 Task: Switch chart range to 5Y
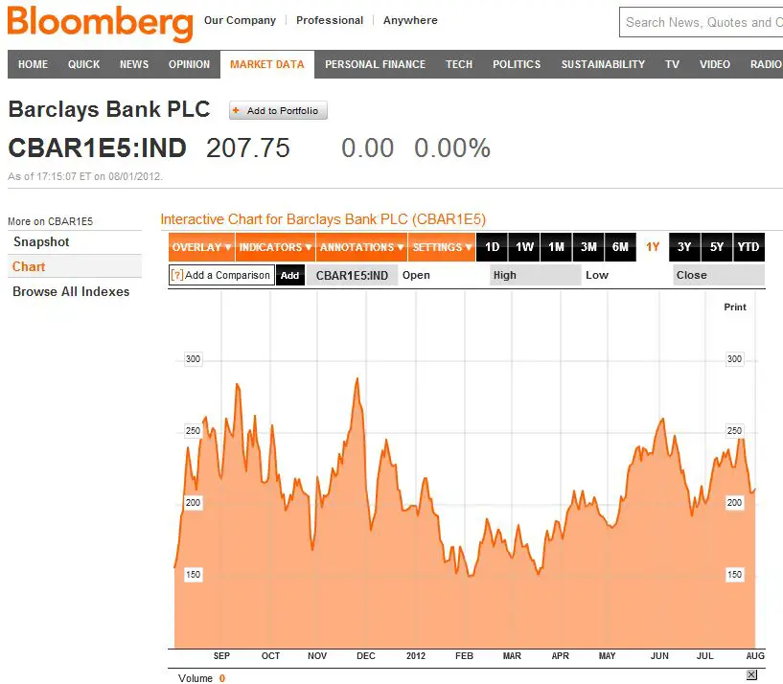coord(717,247)
